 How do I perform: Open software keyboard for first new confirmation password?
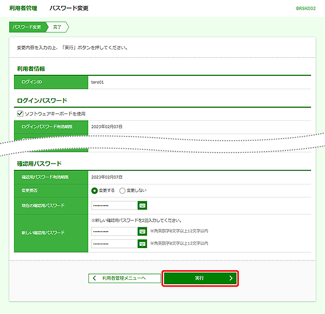(142, 231)
